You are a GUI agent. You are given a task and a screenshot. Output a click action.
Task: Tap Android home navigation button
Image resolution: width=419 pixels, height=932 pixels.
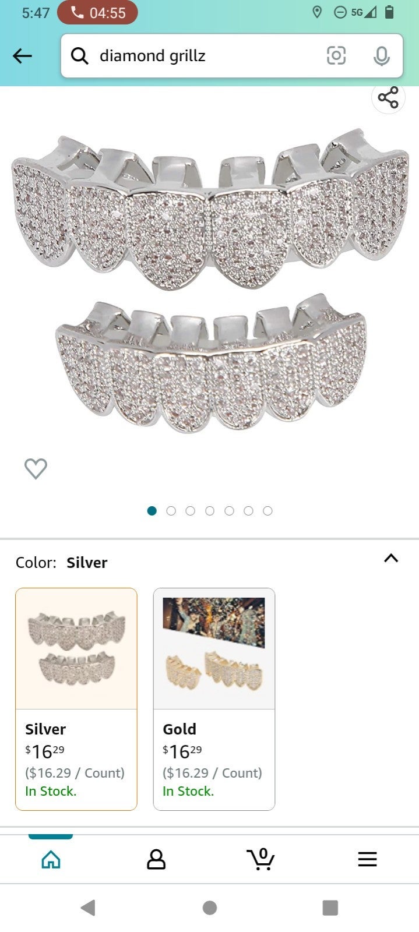pos(210,908)
